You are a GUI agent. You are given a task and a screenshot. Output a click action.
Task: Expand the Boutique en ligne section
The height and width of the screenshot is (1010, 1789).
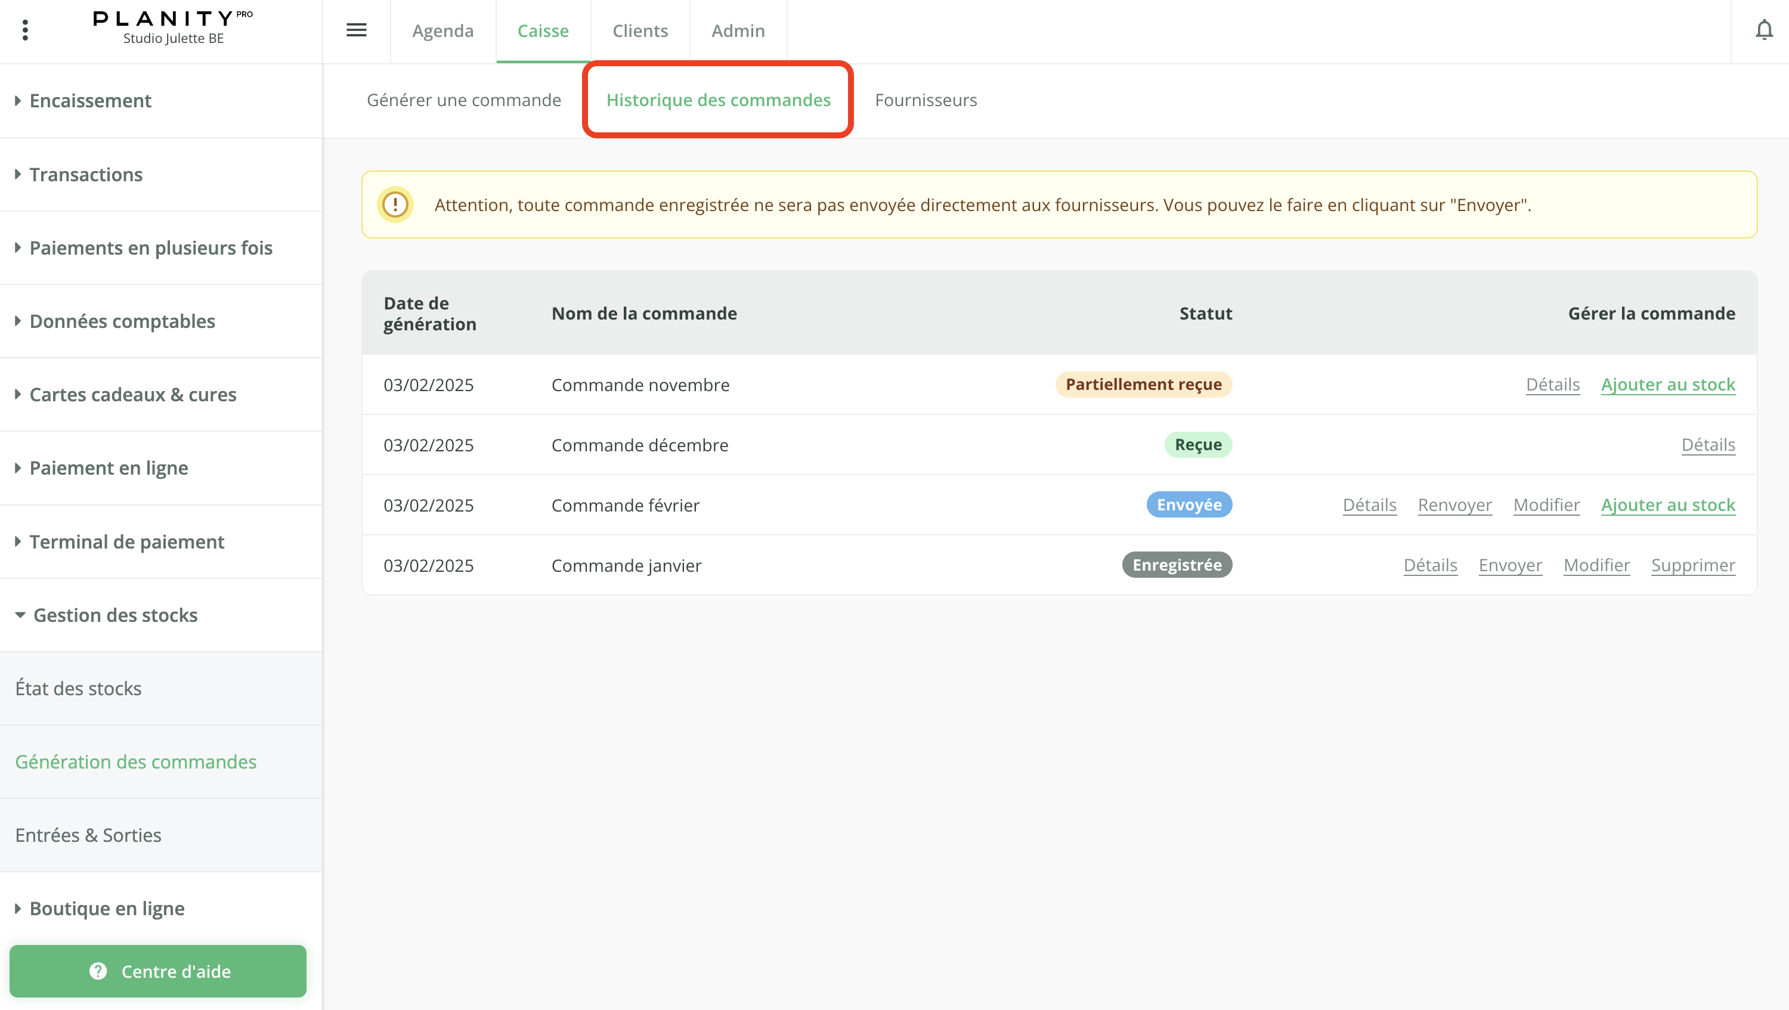[107, 908]
